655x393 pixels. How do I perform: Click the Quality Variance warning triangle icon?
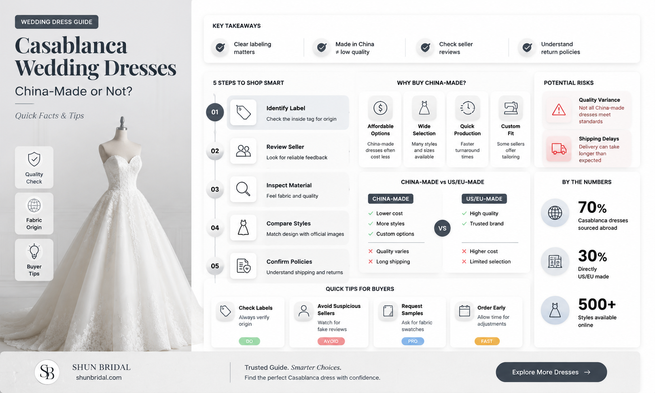pos(559,110)
